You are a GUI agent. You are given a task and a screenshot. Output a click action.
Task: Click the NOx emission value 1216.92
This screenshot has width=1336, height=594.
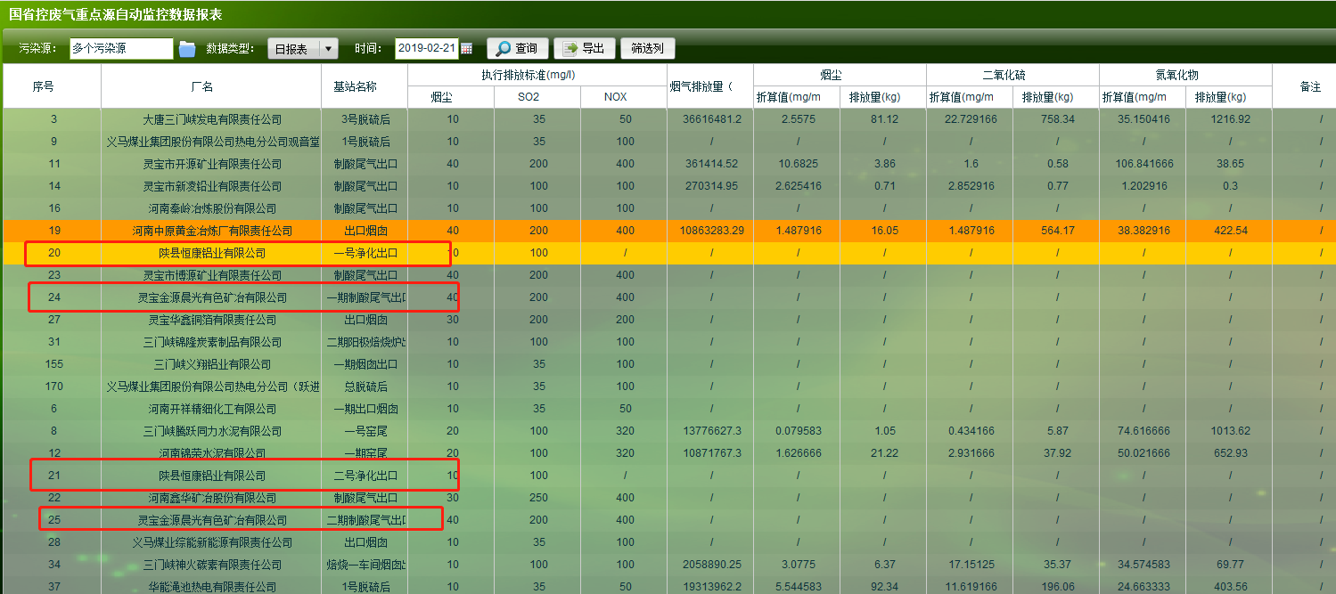coord(1230,119)
